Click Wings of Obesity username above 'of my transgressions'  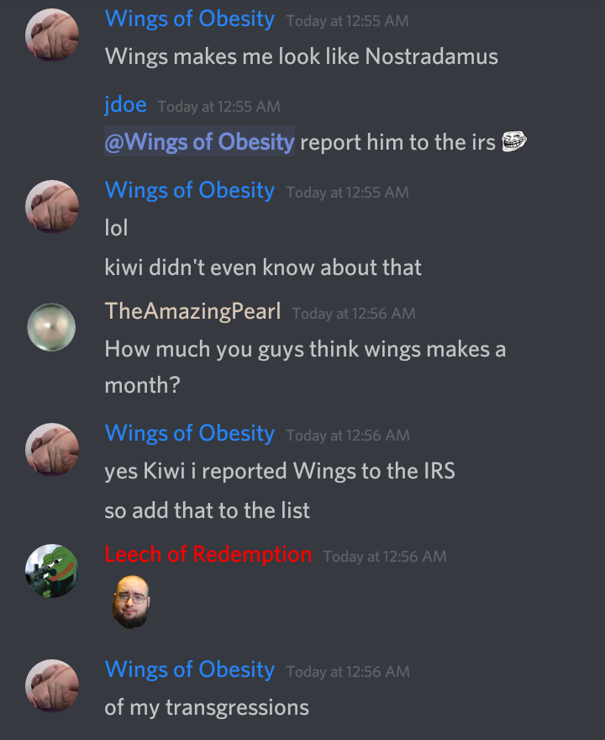point(190,669)
